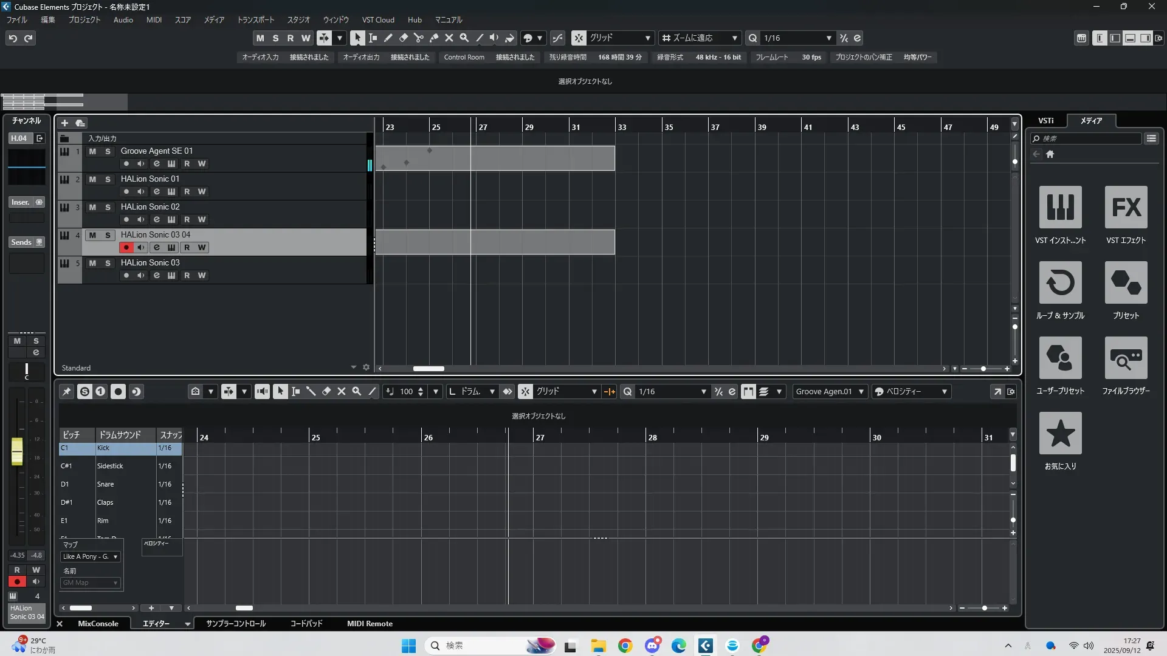Open the Favorites star tile
The height and width of the screenshot is (656, 1167).
tap(1060, 433)
